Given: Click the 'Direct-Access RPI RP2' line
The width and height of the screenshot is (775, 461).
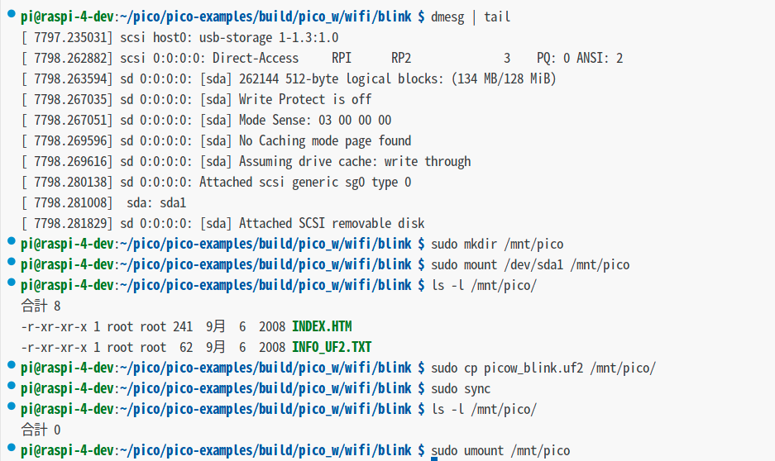Looking at the screenshot, I should [322, 59].
